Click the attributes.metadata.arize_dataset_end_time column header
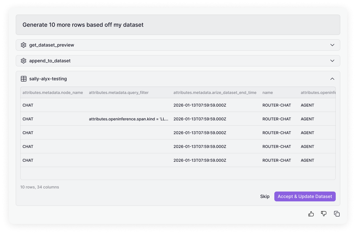 coord(215,93)
